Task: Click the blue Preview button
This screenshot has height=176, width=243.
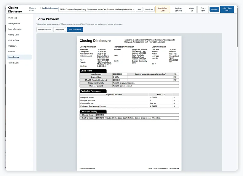Action: coord(214,9)
